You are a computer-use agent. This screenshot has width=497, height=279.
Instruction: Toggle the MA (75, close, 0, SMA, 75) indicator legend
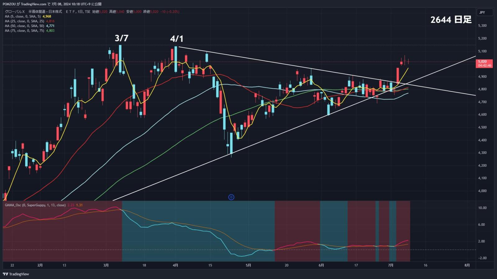25,30
